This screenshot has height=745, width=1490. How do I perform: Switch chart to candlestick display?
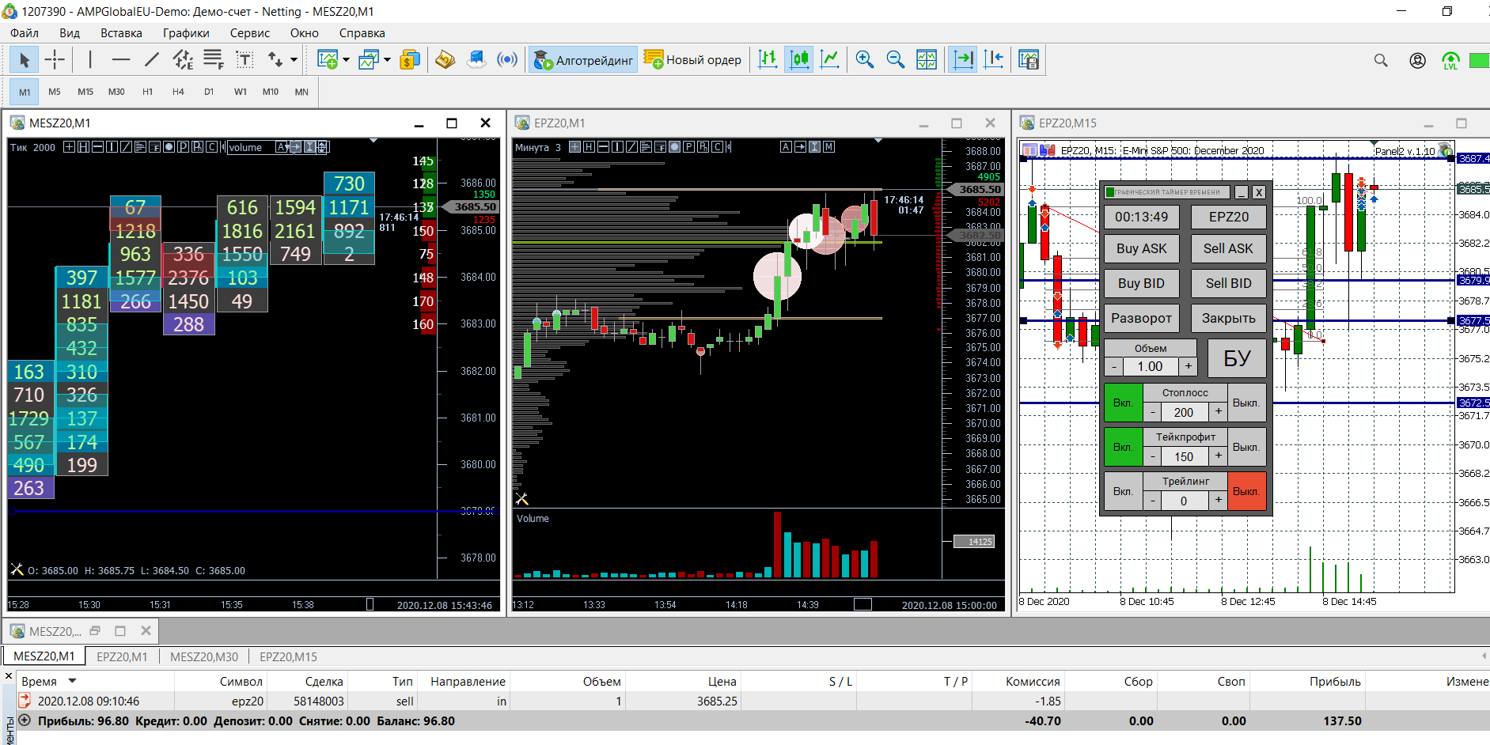pos(799,59)
